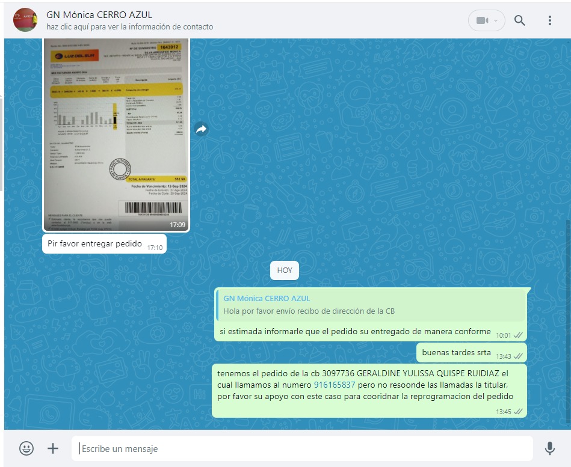Click 'haz clic aquí' contact info subtitle

point(129,27)
